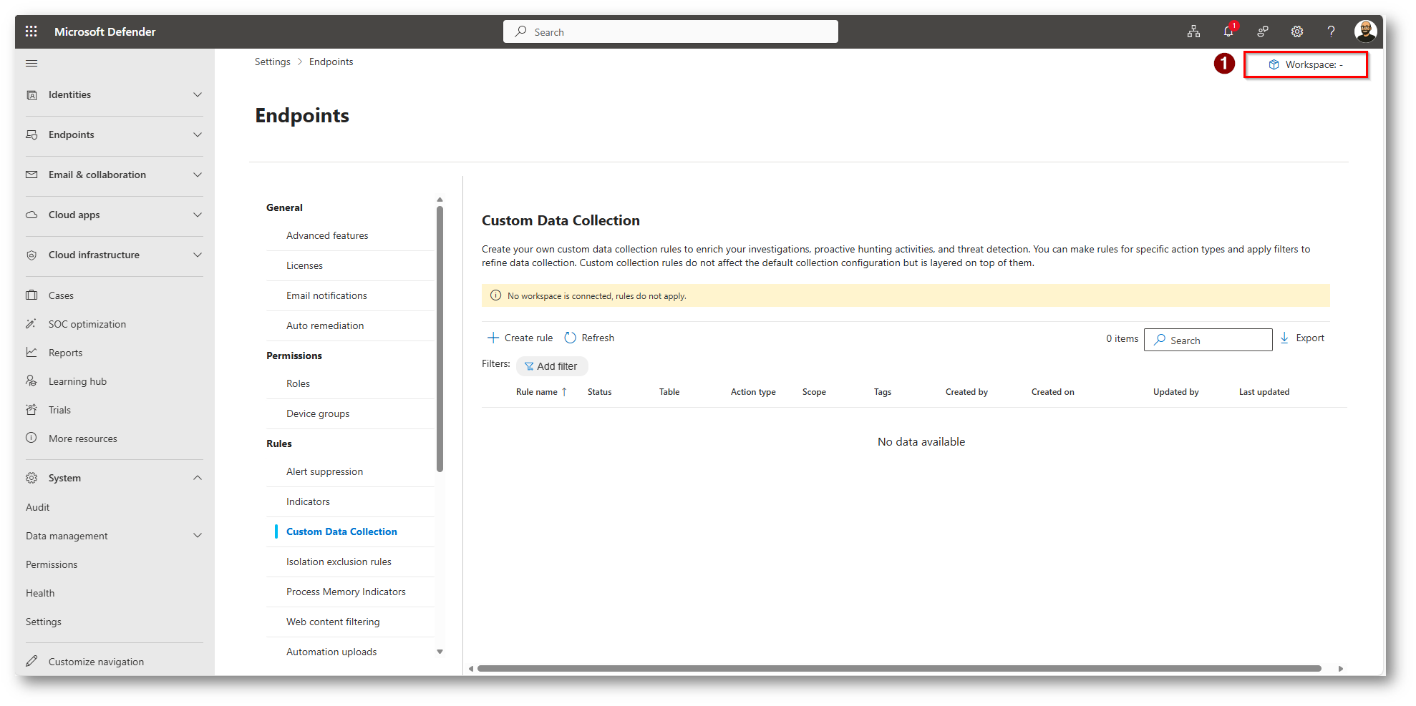Click the help question mark icon

1331,31
